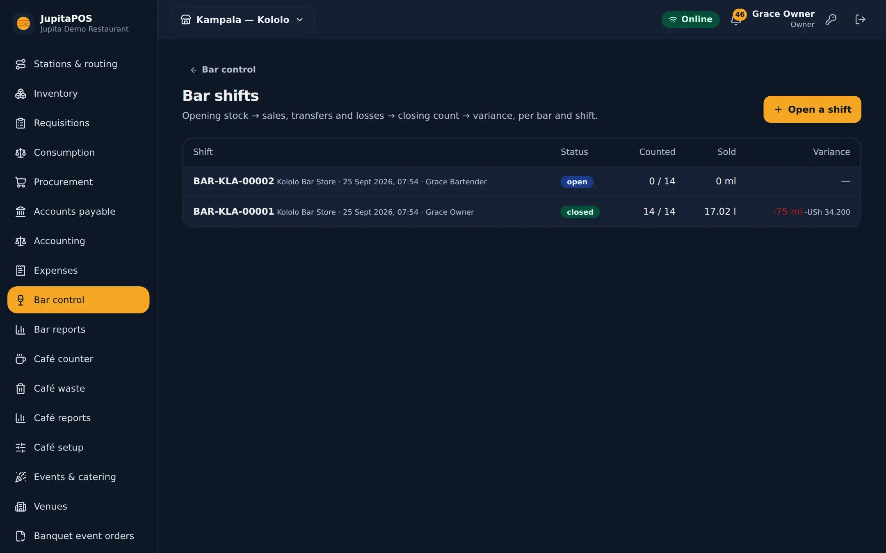The width and height of the screenshot is (886, 553).
Task: Click the Grace Owner profile name
Action: 783,14
